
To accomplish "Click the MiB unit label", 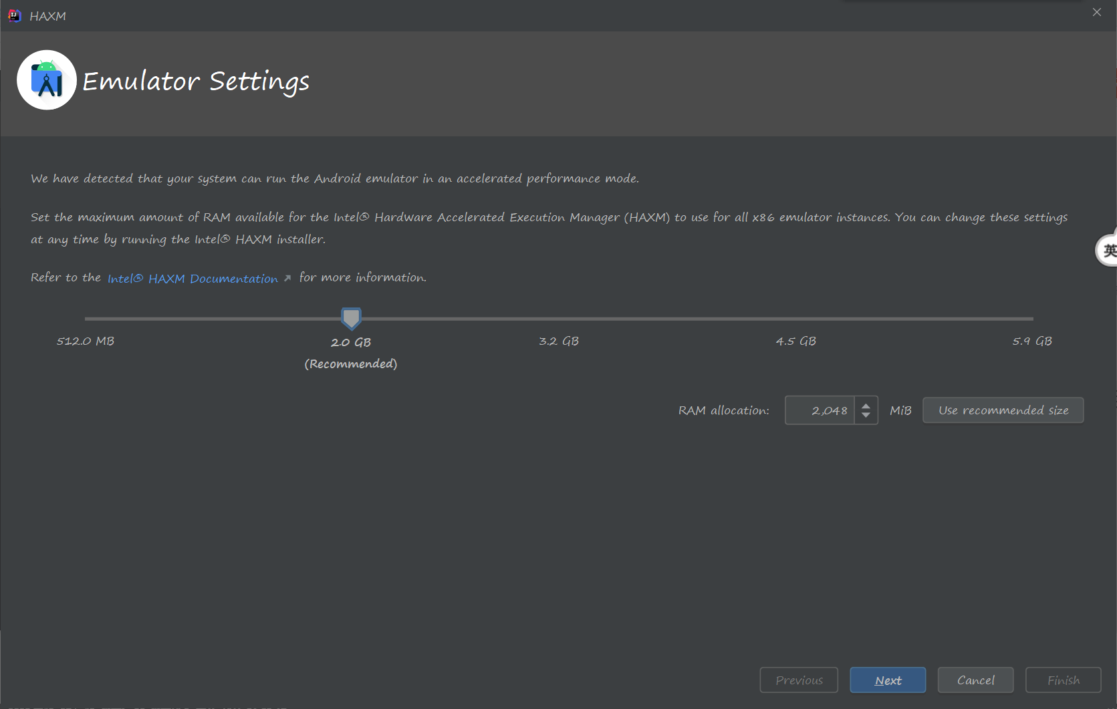I will [x=900, y=410].
